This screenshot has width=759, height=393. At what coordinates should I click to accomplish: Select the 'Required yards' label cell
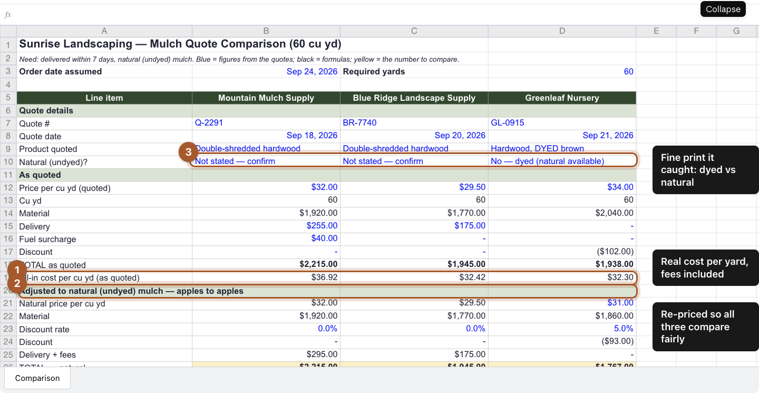click(414, 71)
